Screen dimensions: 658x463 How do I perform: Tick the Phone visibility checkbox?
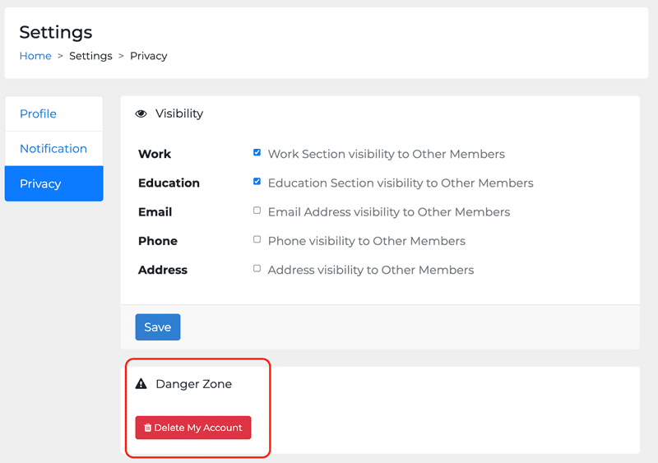pyautogui.click(x=257, y=239)
